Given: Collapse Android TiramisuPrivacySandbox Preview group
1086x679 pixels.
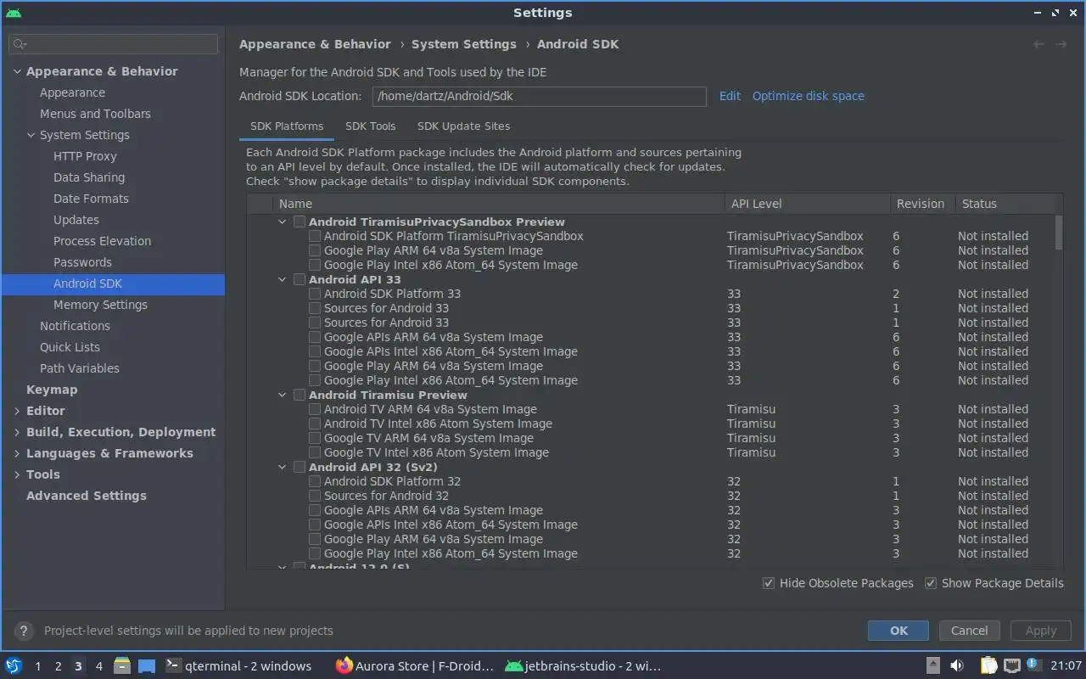Looking at the screenshot, I should point(283,222).
